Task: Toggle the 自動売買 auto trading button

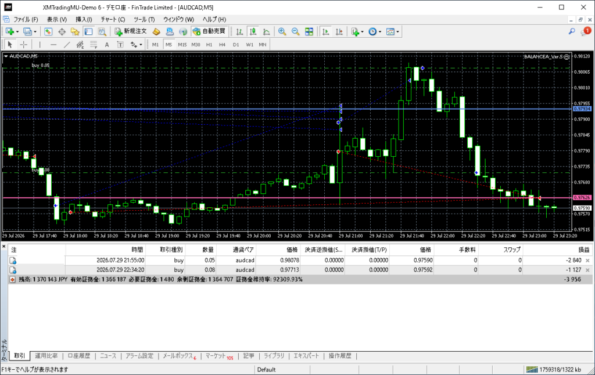Action: tap(209, 31)
